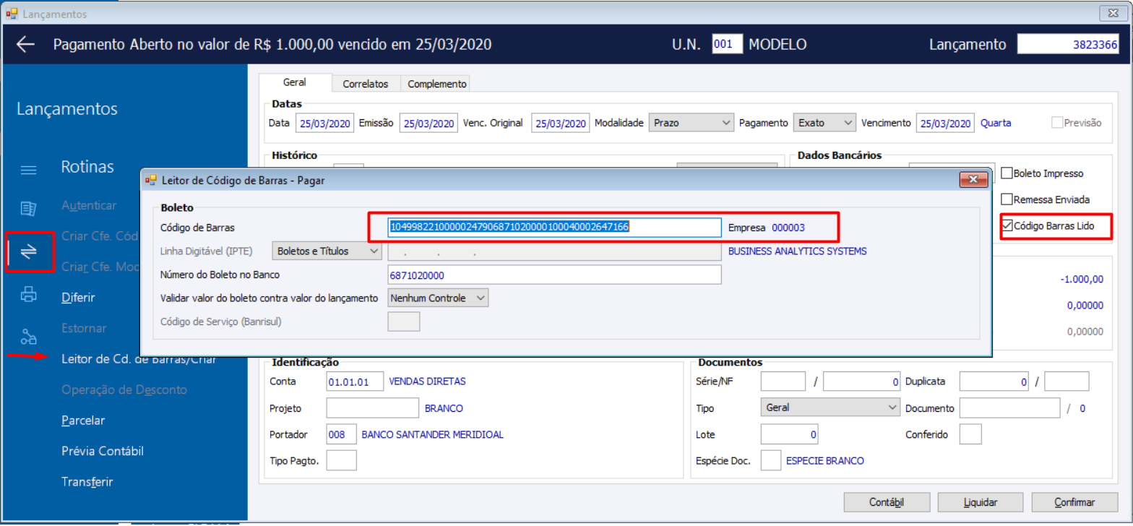Switch to the Geral tab

[295, 83]
